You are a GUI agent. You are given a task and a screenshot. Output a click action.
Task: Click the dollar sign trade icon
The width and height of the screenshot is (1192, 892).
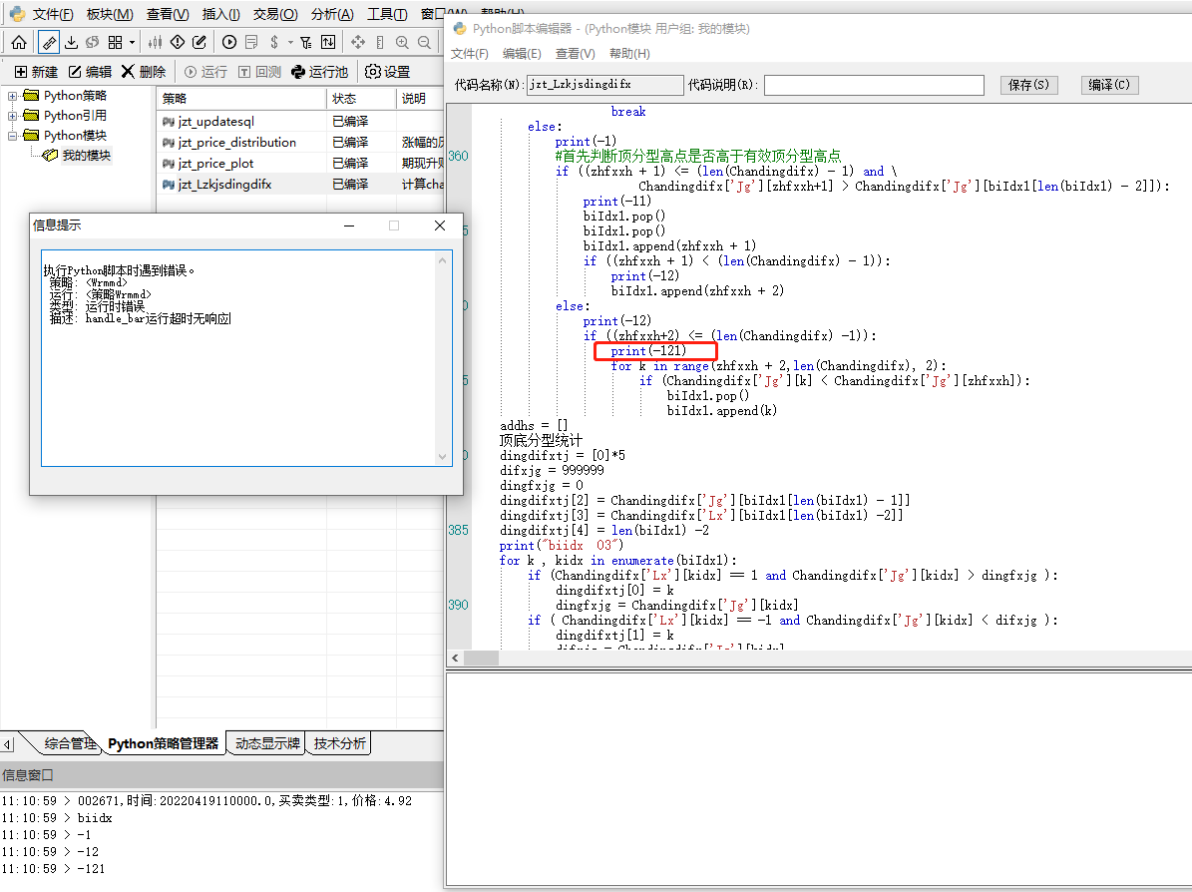pos(274,42)
